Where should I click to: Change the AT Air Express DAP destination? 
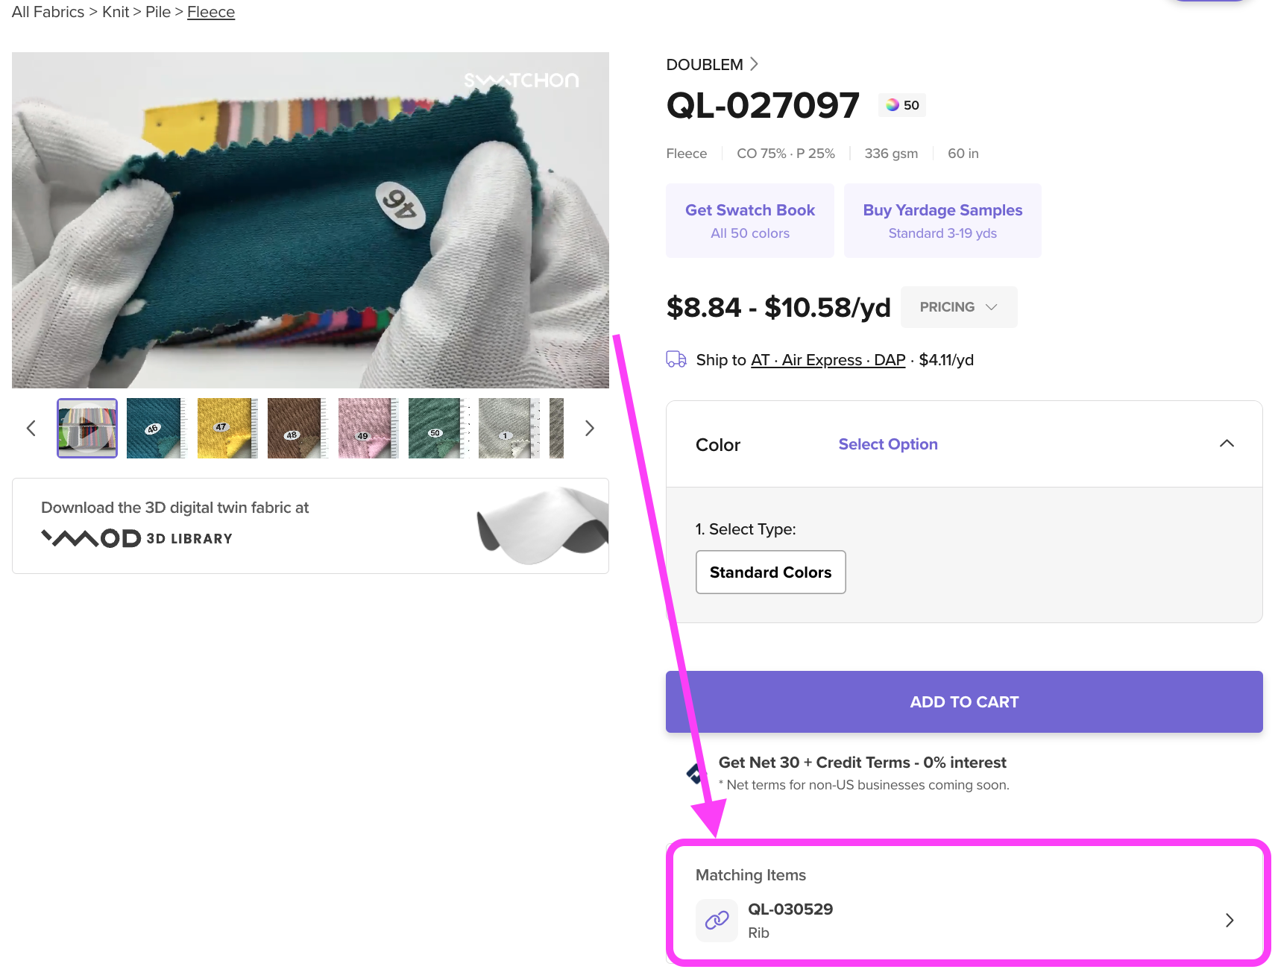click(x=828, y=360)
